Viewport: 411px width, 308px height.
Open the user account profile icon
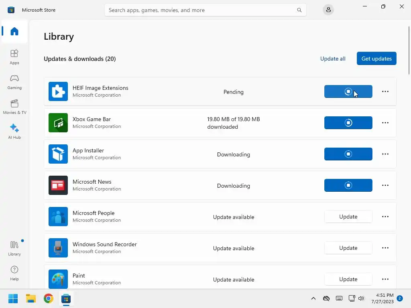[x=328, y=10]
